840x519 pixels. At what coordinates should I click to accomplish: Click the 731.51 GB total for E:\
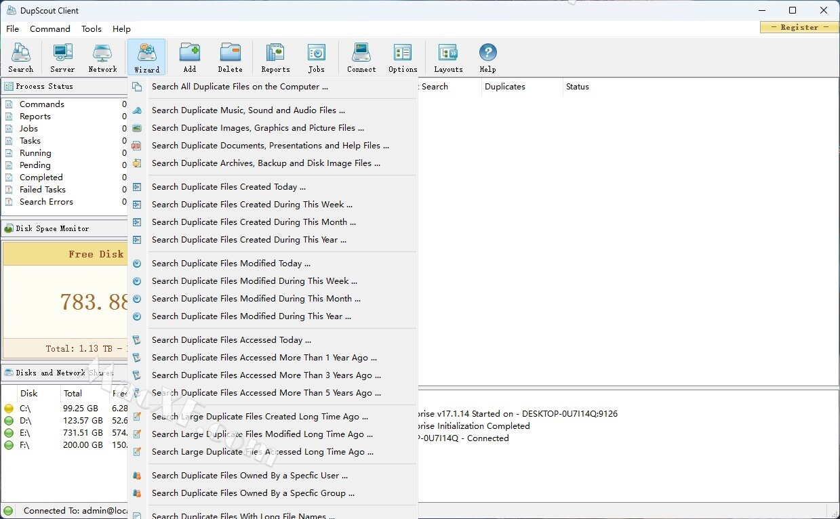(83, 433)
